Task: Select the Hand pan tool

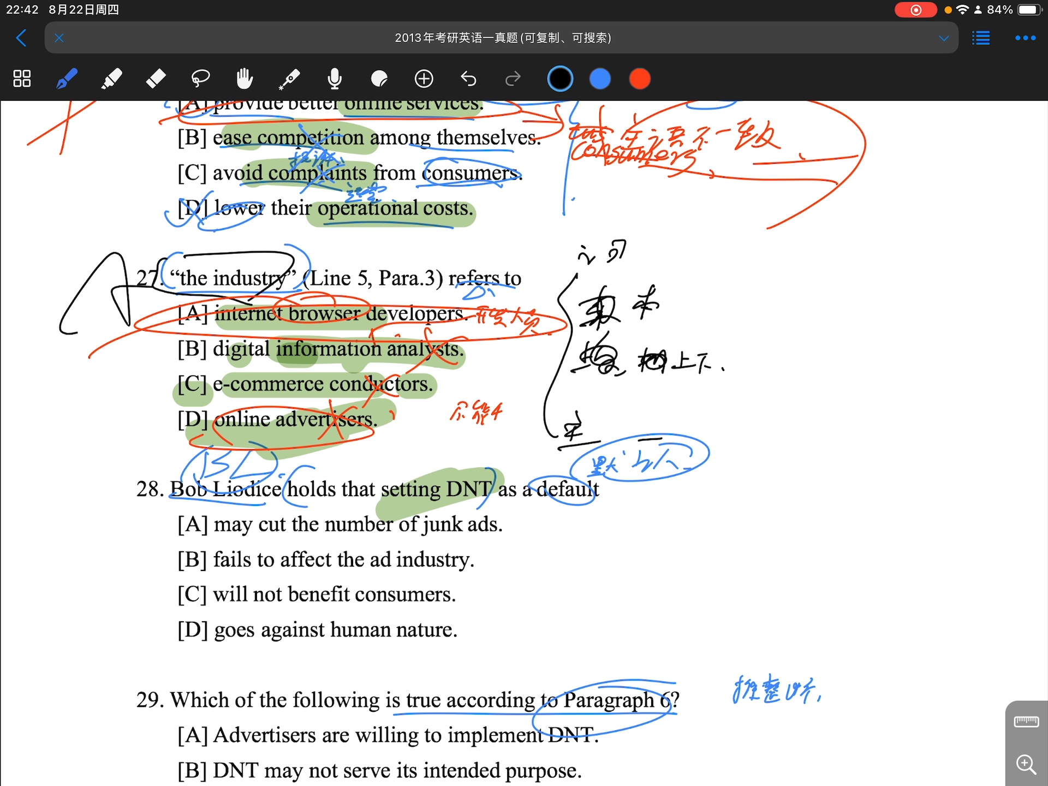Action: 245,79
